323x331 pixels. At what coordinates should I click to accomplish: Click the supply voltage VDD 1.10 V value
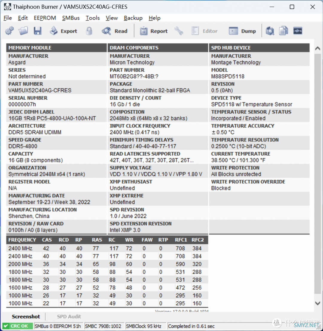coord(156,174)
